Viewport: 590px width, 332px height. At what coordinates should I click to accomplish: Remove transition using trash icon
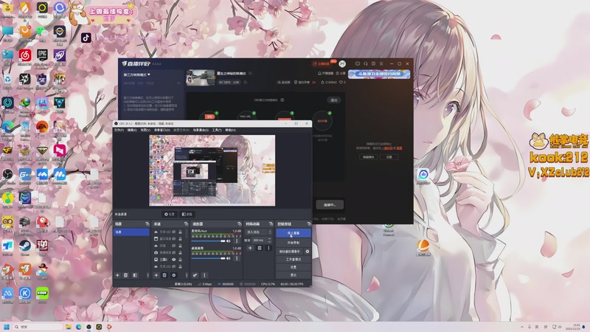260,248
